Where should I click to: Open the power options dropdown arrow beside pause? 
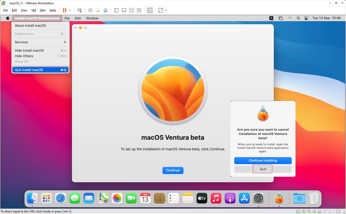[x=70, y=10]
